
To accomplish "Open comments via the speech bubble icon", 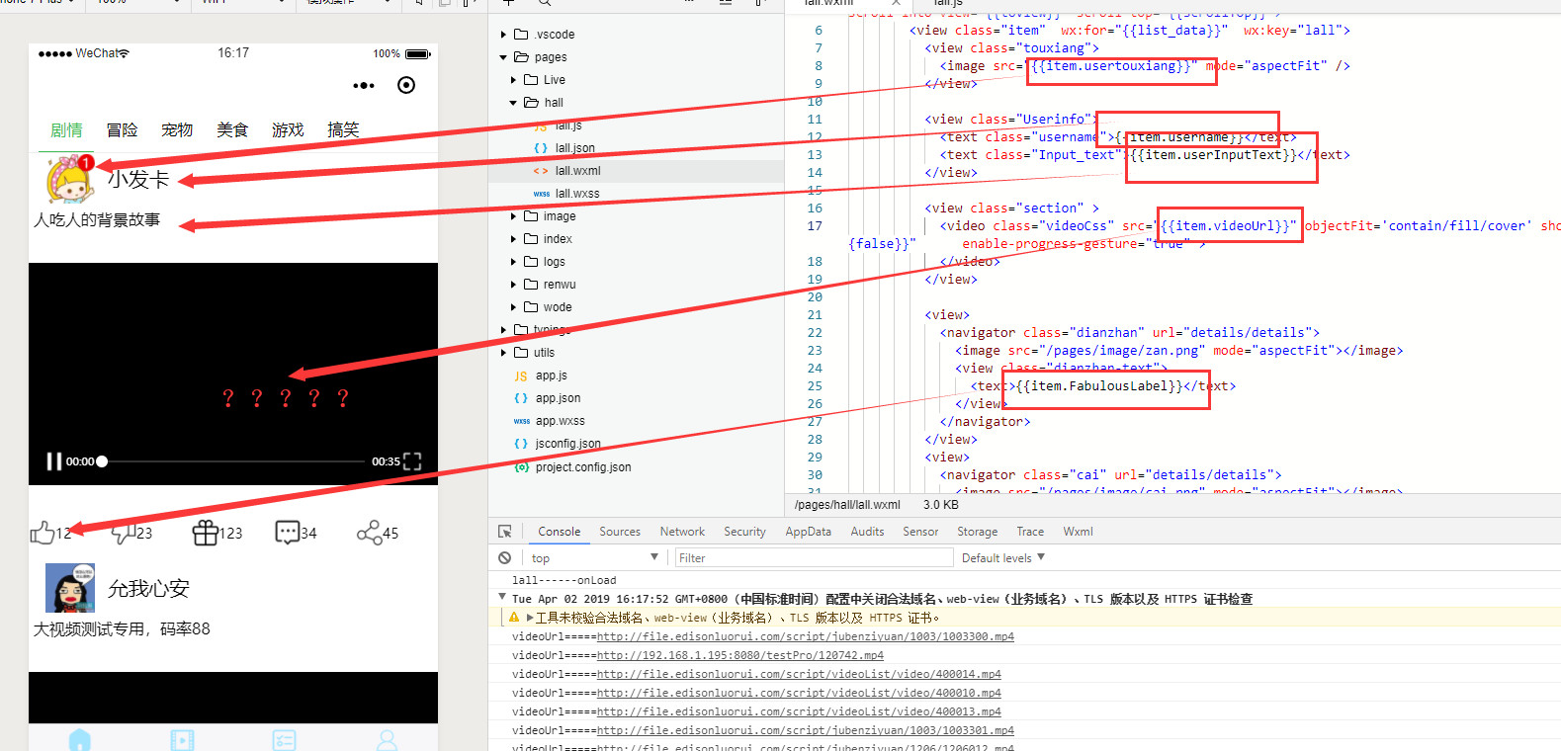I will coord(287,533).
